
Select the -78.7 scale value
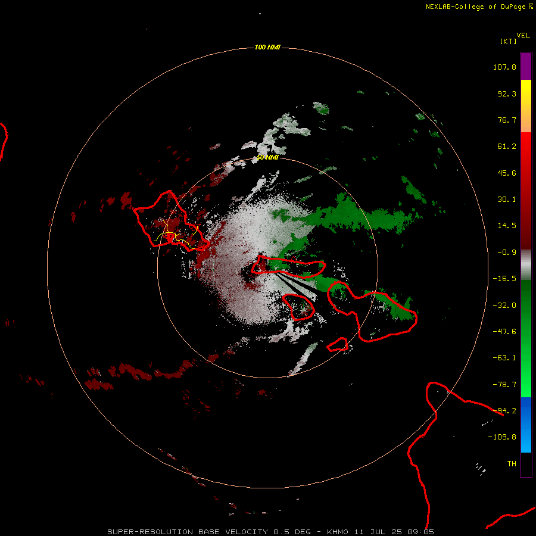pos(504,385)
